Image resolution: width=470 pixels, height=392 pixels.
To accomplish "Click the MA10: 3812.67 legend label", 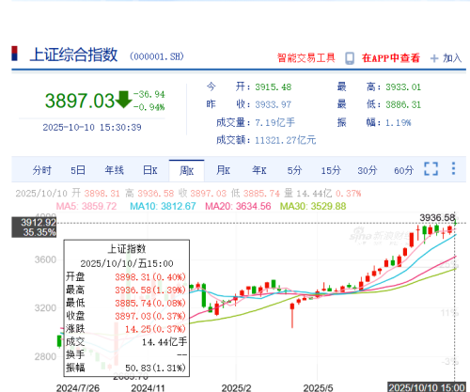I will [163, 206].
